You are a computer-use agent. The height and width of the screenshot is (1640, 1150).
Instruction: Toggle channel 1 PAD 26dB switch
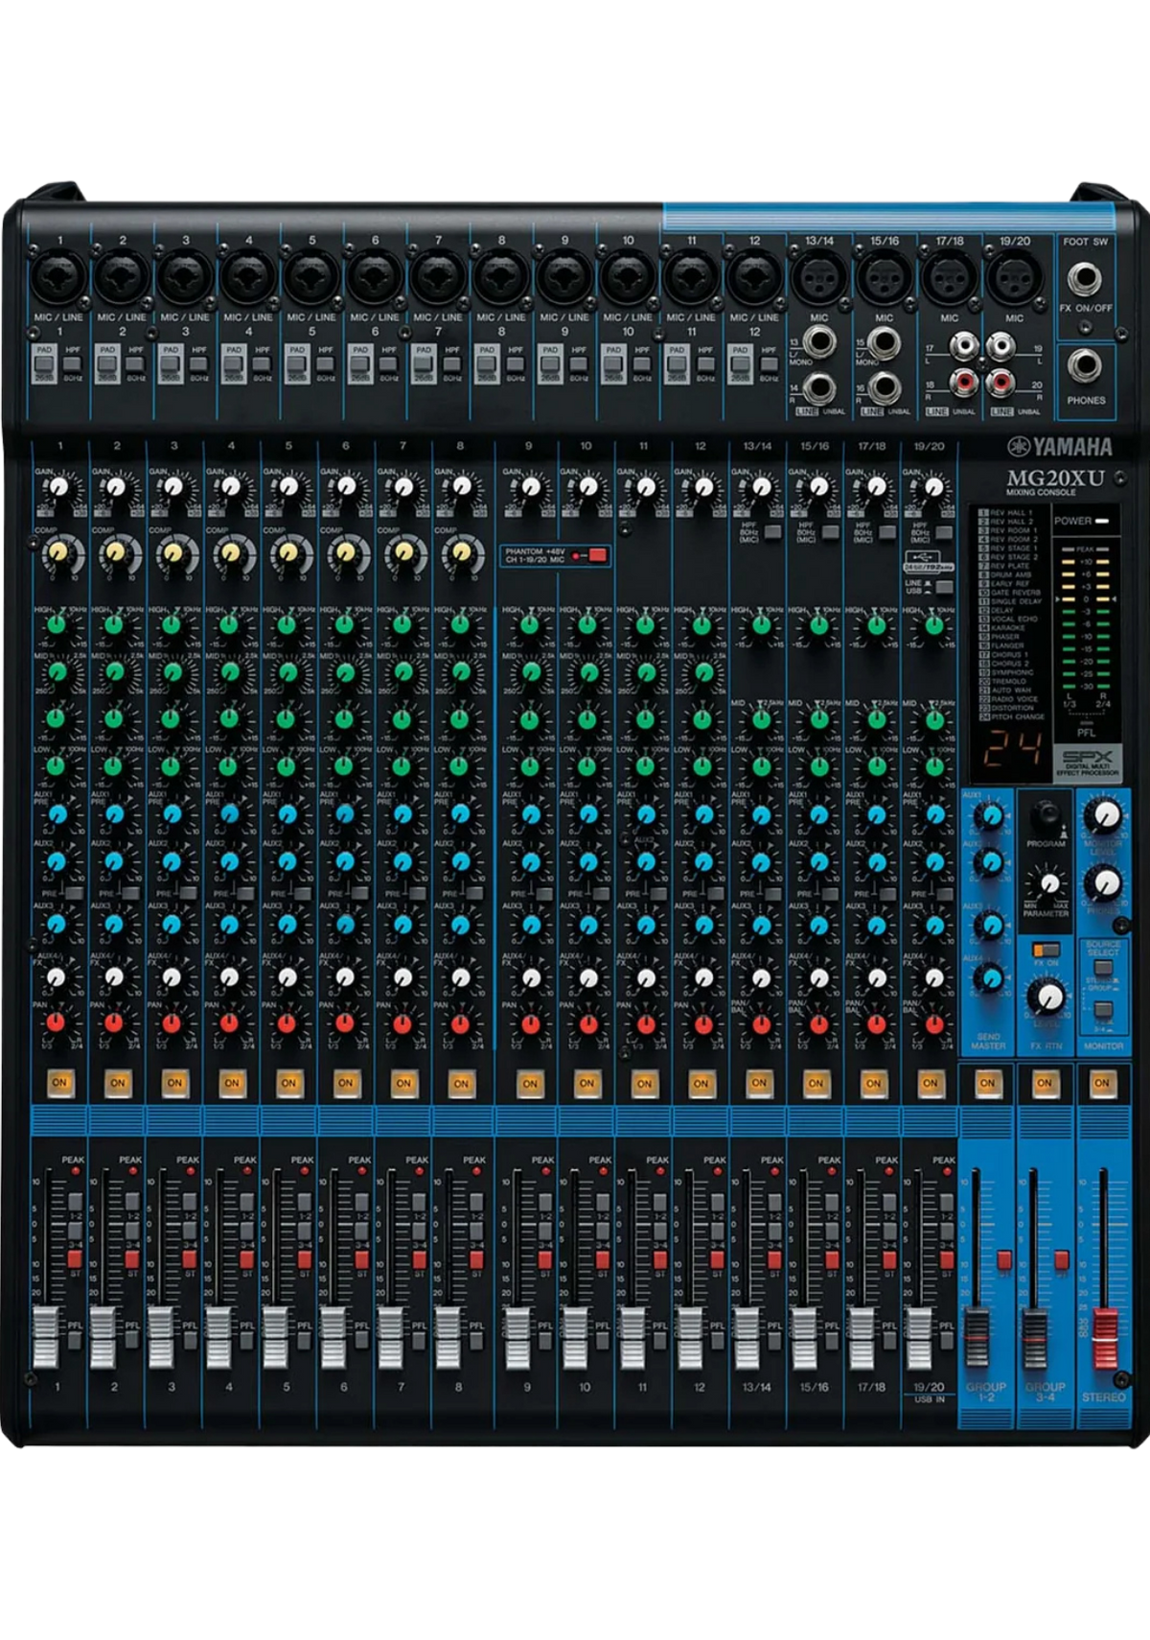pyautogui.click(x=44, y=364)
